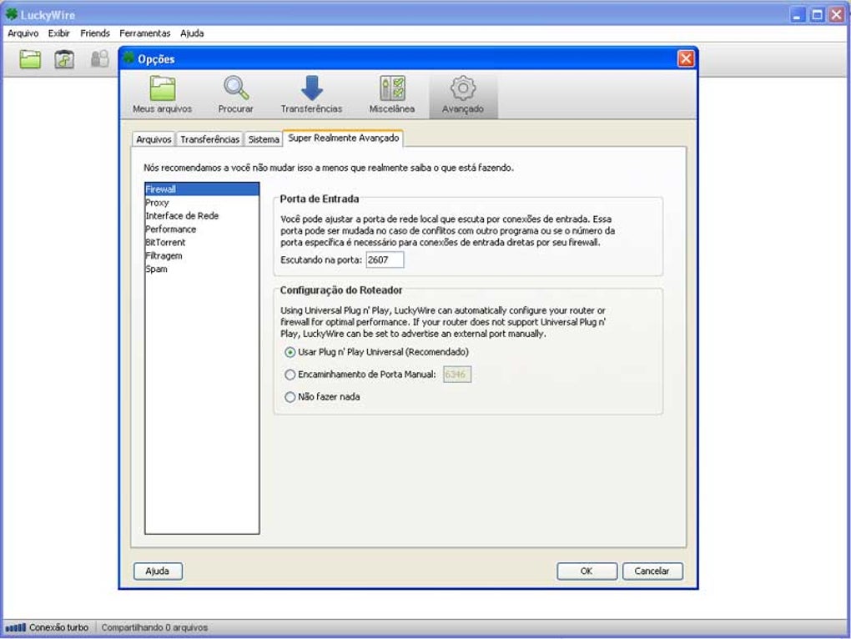Open the Arquivo menu
This screenshot has height=639, width=851.
(23, 33)
